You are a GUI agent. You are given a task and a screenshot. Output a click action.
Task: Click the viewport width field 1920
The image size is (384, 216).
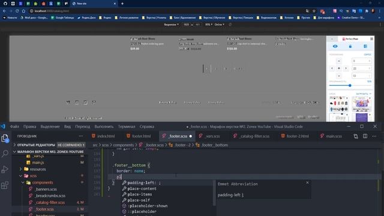pyautogui.click(x=187, y=25)
